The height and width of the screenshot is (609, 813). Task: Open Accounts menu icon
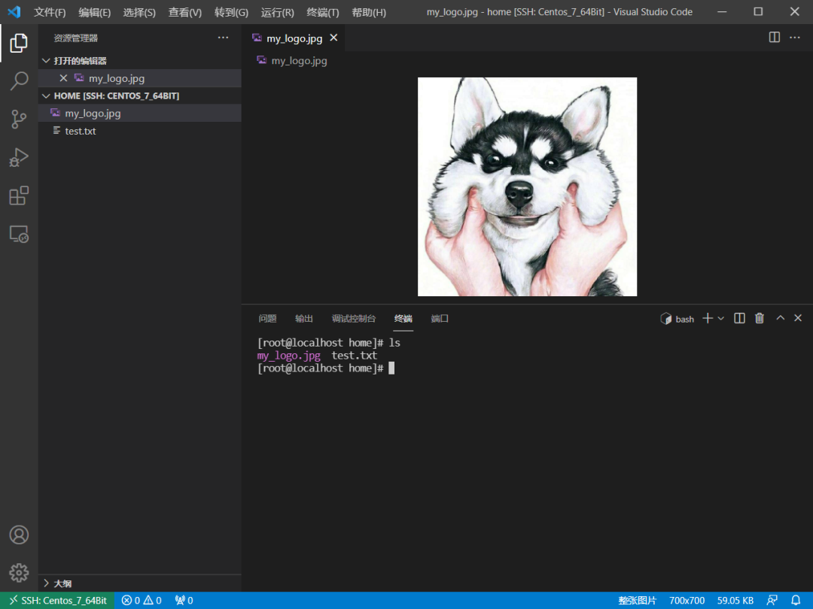tap(19, 535)
